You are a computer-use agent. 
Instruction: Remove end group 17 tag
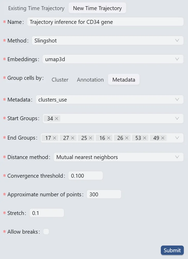coord(54,138)
